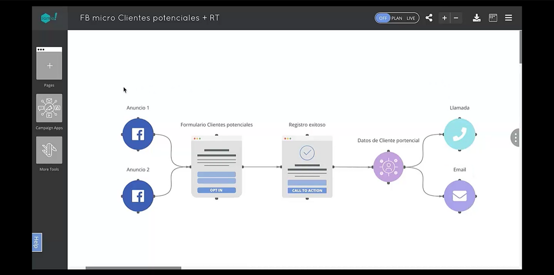Select the Llamada phone node
The width and height of the screenshot is (554, 275).
click(x=459, y=134)
